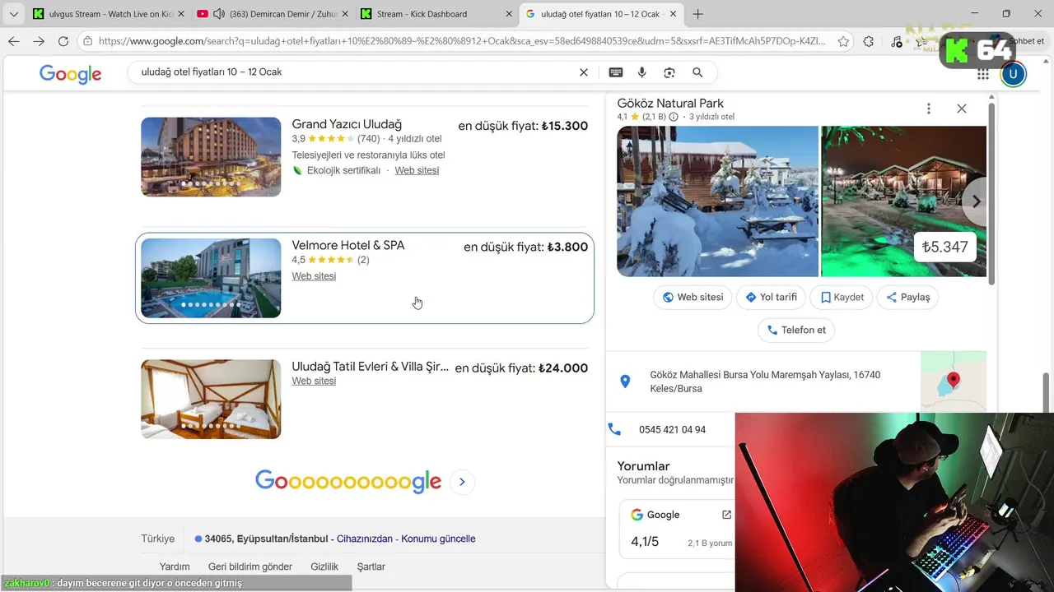The image size is (1054, 592).
Task: Click the browser forward arrow
Action: pyautogui.click(x=39, y=41)
